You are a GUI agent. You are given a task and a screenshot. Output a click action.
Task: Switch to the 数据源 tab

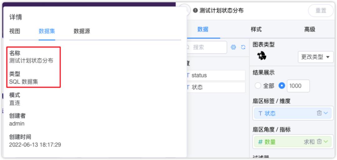(82, 32)
